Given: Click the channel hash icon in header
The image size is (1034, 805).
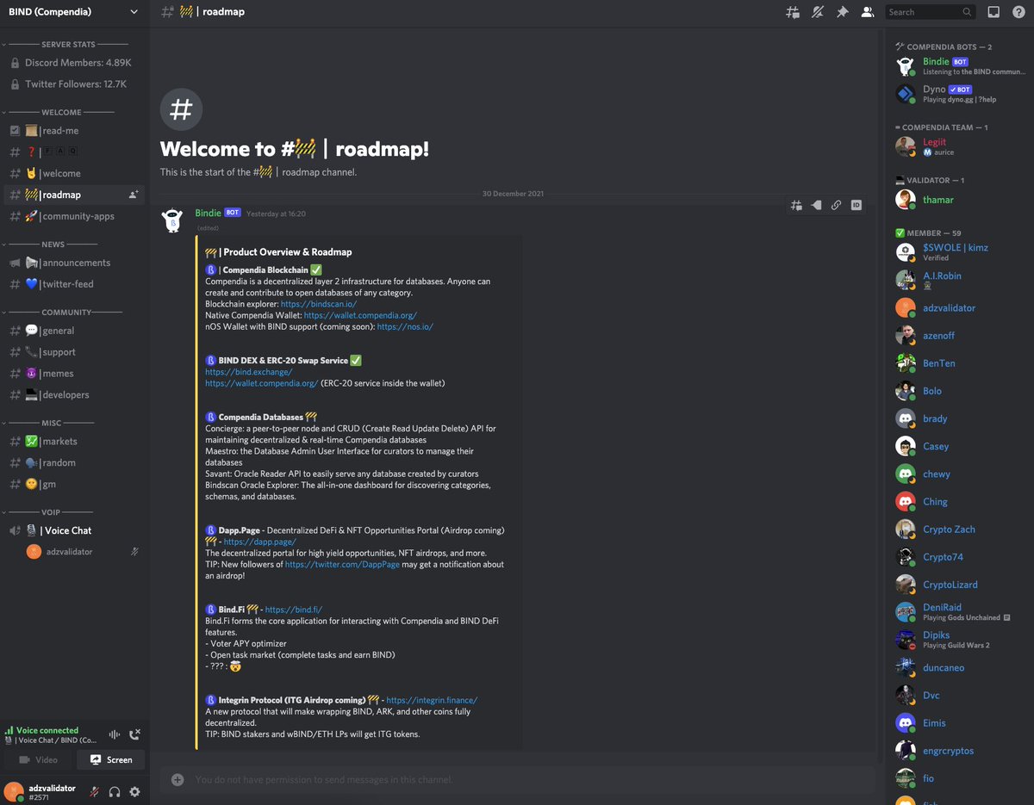Looking at the screenshot, I should [167, 12].
